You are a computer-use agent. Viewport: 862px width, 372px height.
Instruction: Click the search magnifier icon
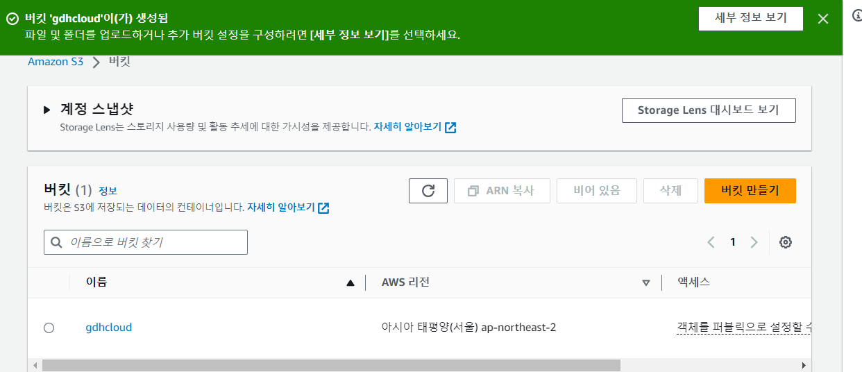pos(56,242)
